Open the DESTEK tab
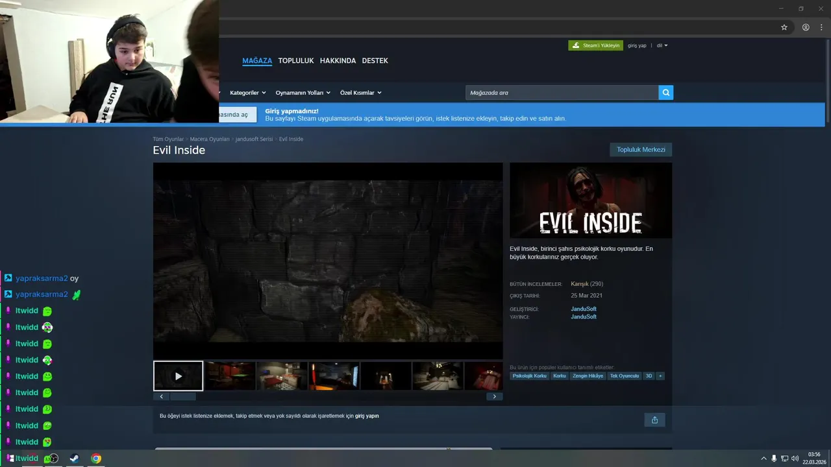The image size is (831, 467). tap(375, 60)
